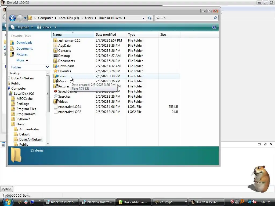Sort by Type column header
275x206 pixels.
tap(142, 35)
